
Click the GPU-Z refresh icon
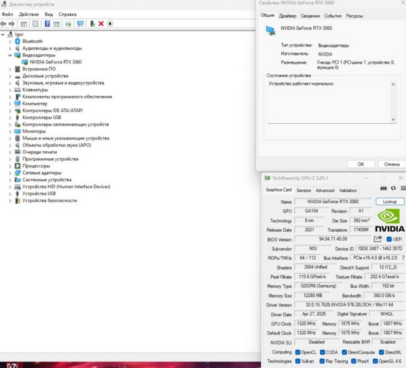coord(393,188)
